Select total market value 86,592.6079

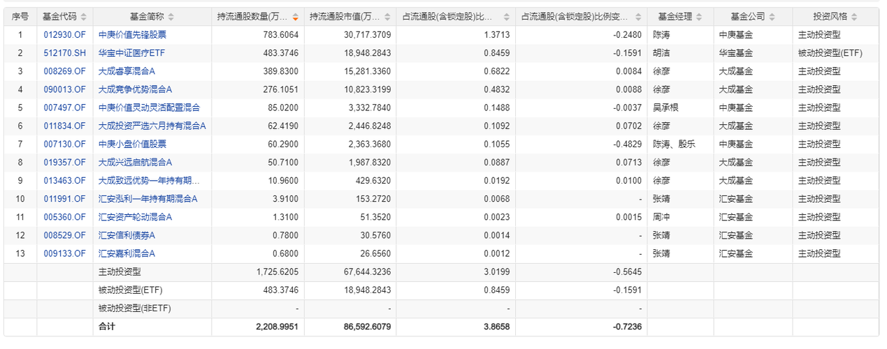(x=368, y=326)
